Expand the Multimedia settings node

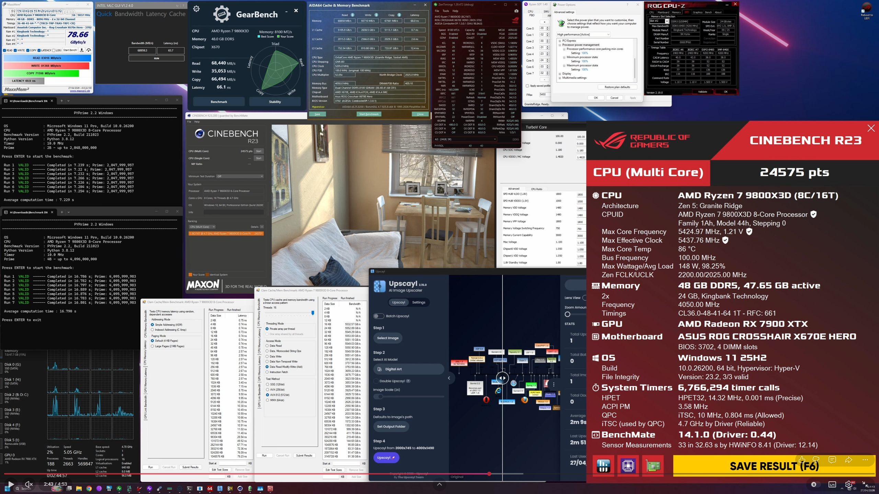(560, 78)
